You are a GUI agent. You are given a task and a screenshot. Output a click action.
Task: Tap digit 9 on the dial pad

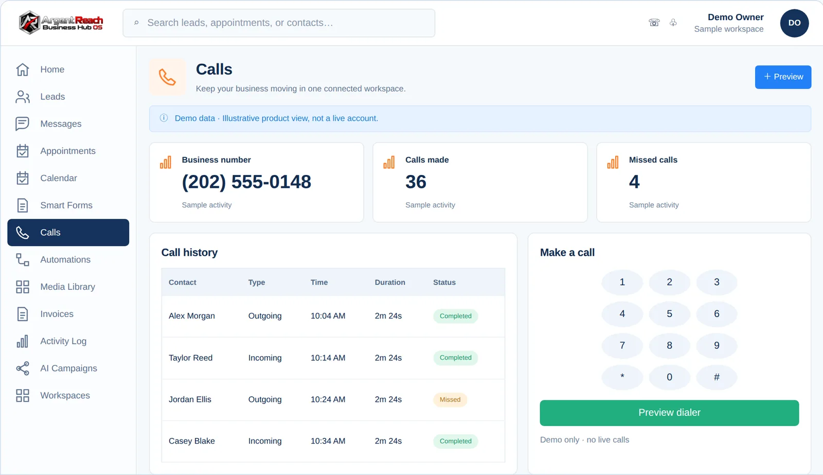coord(717,346)
